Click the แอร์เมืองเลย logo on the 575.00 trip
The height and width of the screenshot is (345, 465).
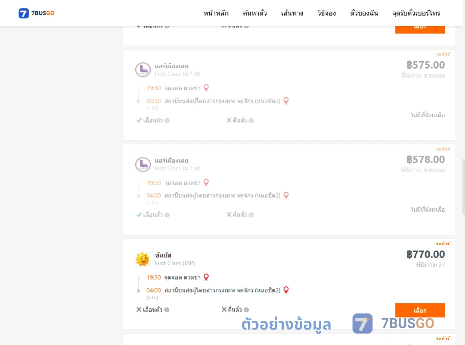point(143,70)
